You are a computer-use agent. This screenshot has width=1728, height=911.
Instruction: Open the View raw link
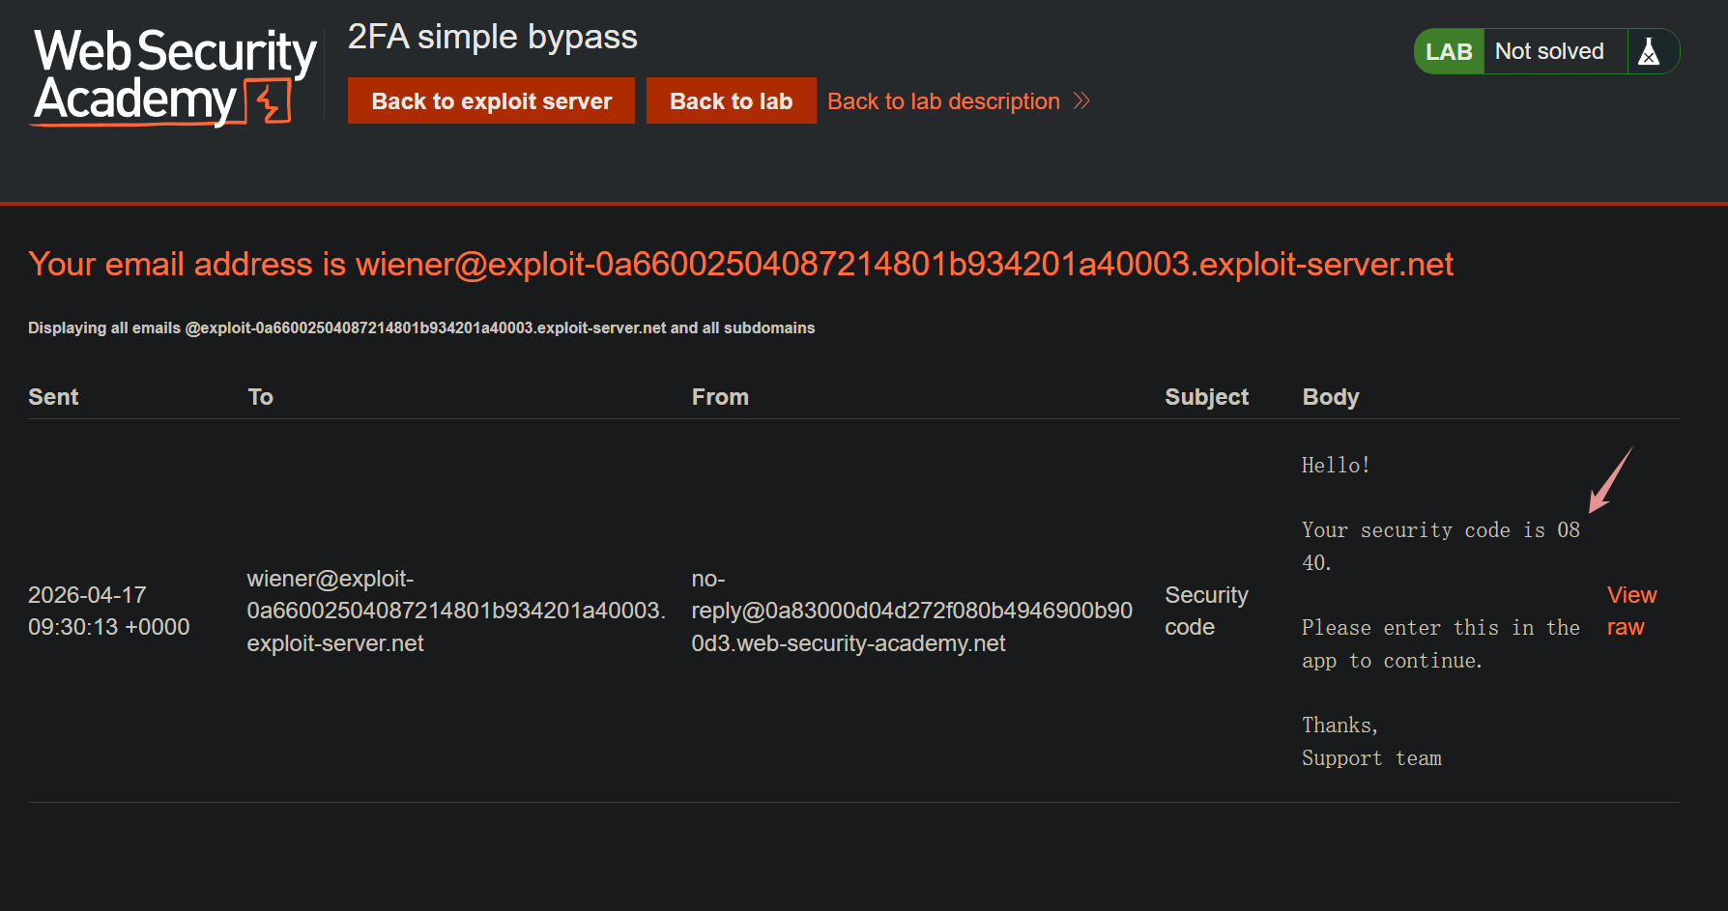(x=1631, y=611)
